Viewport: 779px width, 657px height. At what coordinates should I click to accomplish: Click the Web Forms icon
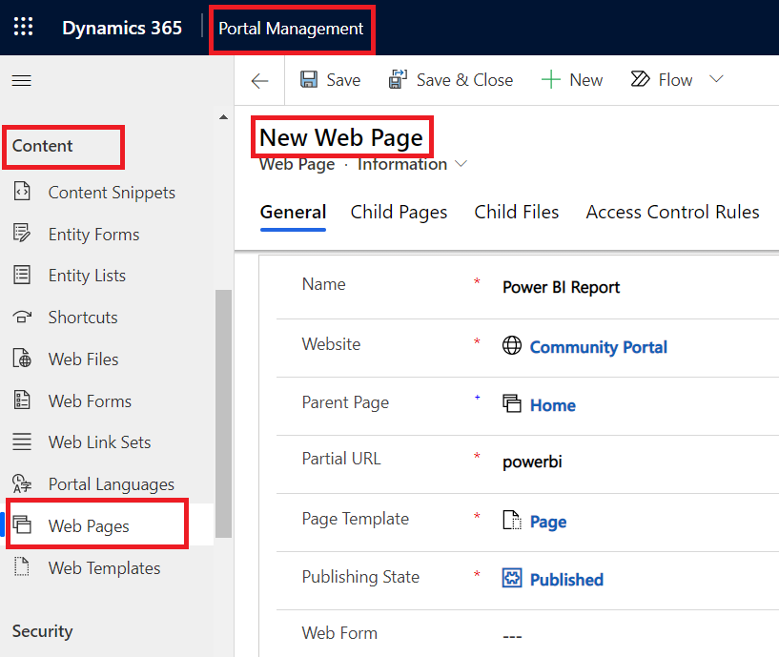(x=22, y=400)
